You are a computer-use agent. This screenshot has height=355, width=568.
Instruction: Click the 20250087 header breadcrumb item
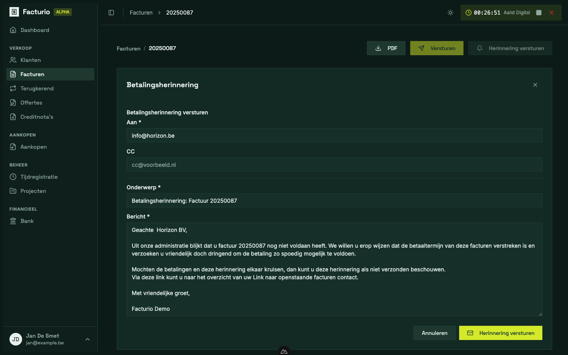179,13
